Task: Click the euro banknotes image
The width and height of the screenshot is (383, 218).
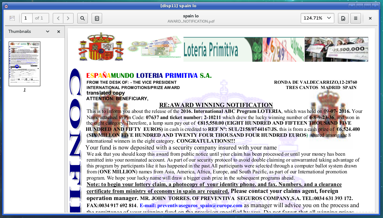Action: (x=155, y=47)
